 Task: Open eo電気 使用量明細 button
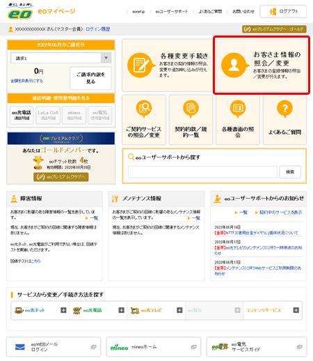tap(100, 115)
